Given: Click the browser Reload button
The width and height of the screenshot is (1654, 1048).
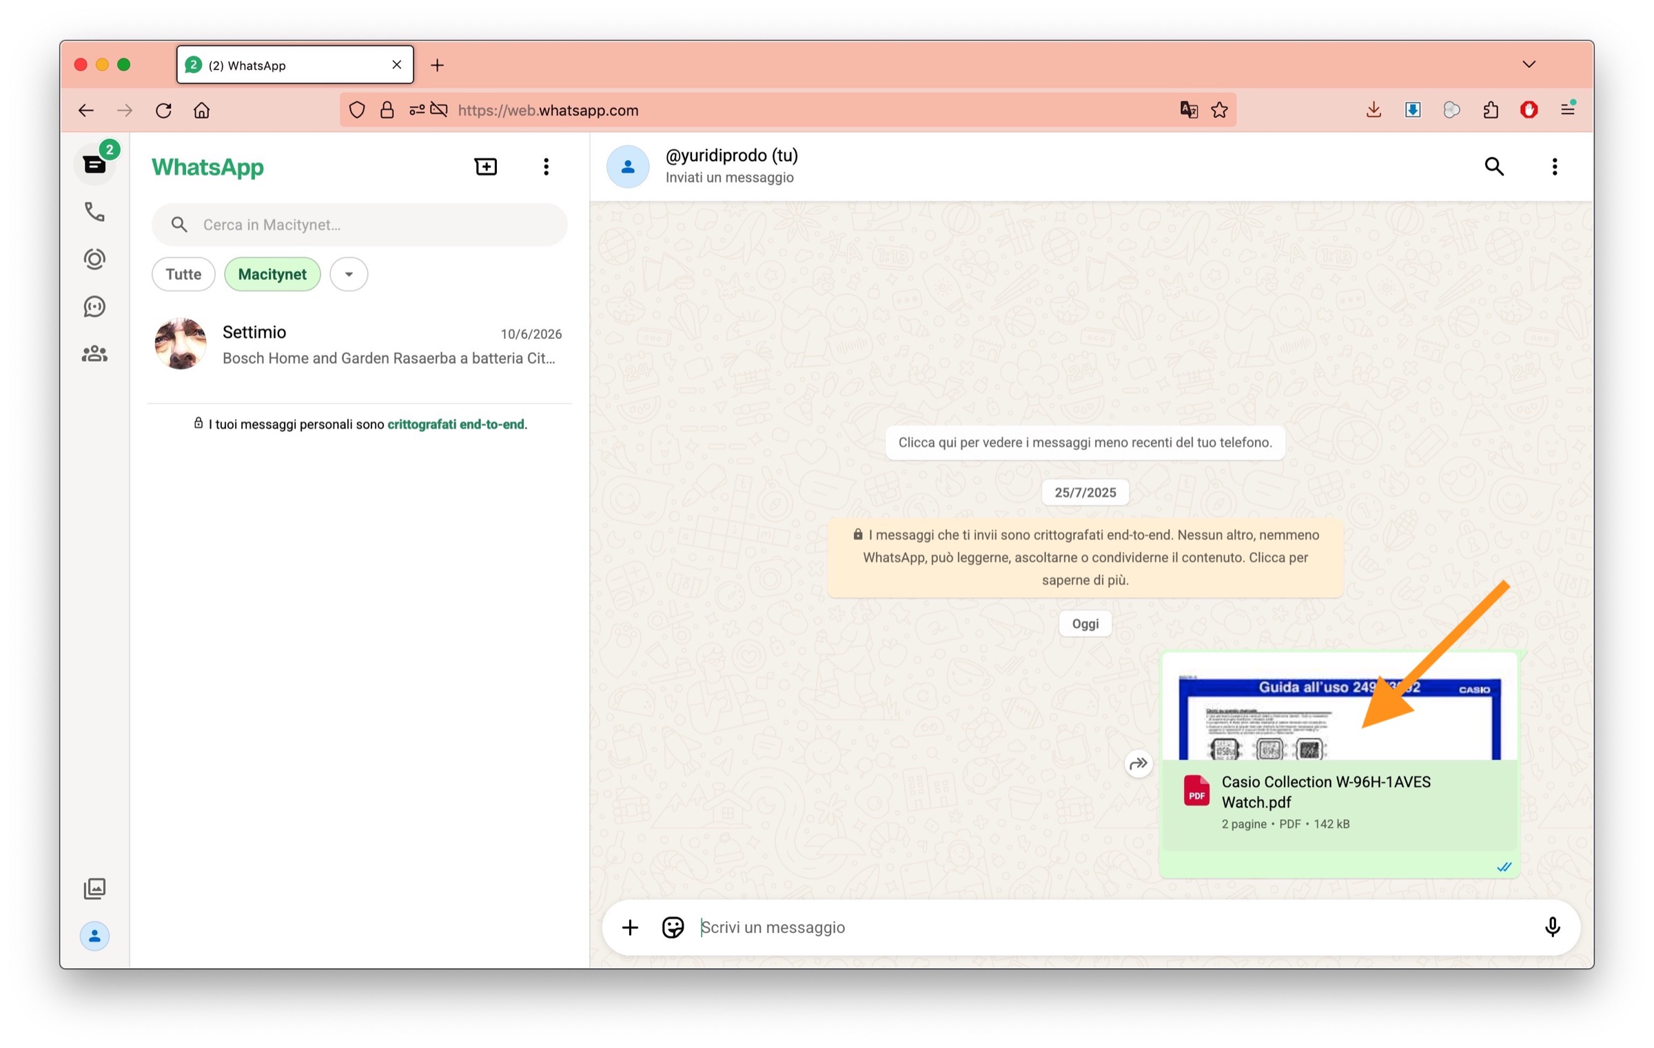Looking at the screenshot, I should click(x=163, y=110).
